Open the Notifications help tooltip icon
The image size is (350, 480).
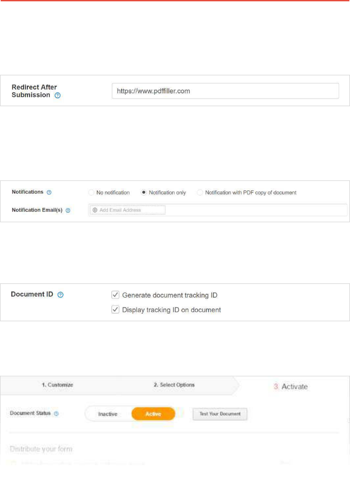(x=49, y=192)
